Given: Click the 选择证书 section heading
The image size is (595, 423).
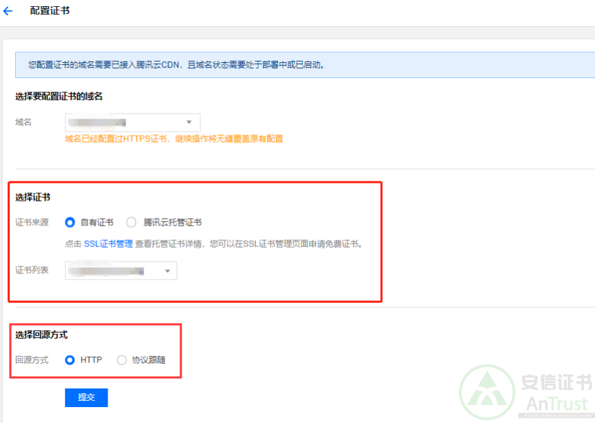Looking at the screenshot, I should (32, 197).
